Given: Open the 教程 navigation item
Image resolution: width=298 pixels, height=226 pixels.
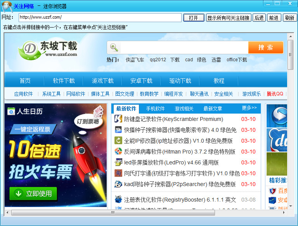Looking at the screenshot, I should click(x=219, y=81).
